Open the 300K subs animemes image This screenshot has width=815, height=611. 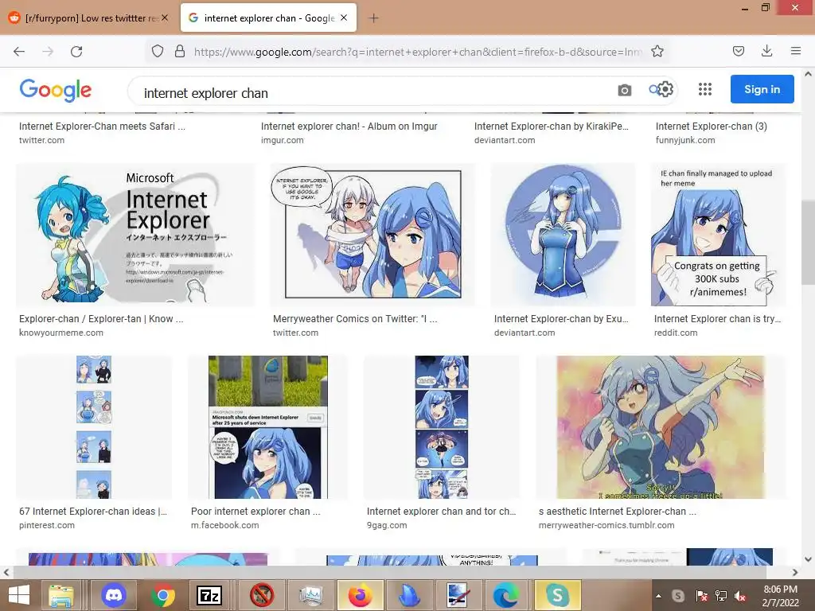pyautogui.click(x=719, y=235)
